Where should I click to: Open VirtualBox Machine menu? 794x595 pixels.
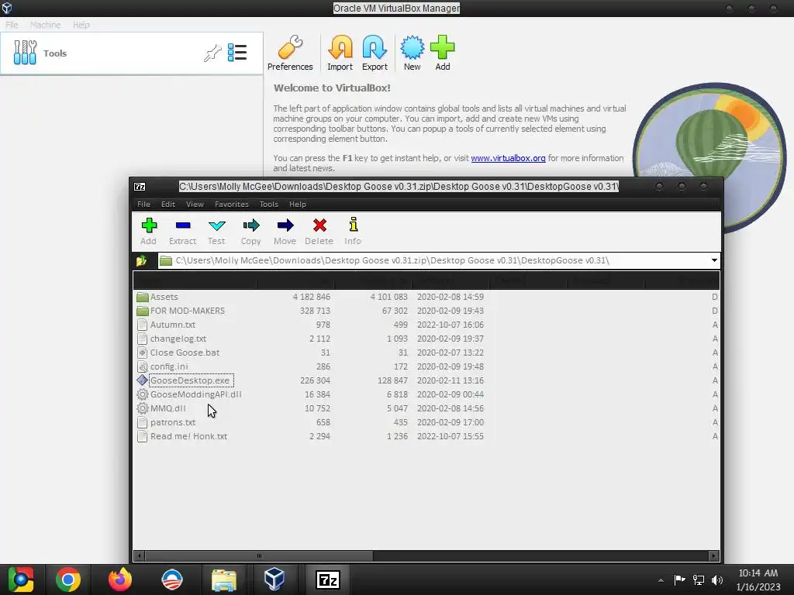[x=45, y=25]
